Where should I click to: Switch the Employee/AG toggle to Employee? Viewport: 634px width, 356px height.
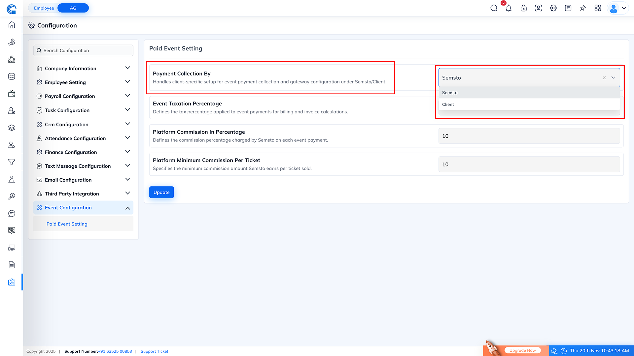(44, 8)
